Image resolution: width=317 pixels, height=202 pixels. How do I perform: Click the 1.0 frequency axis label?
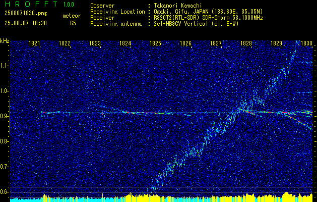click(4, 91)
